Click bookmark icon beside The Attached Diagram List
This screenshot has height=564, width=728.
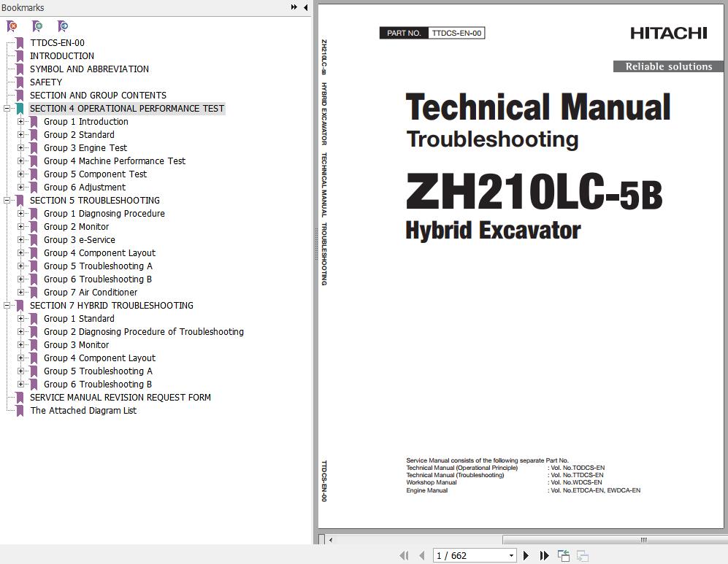[20, 411]
